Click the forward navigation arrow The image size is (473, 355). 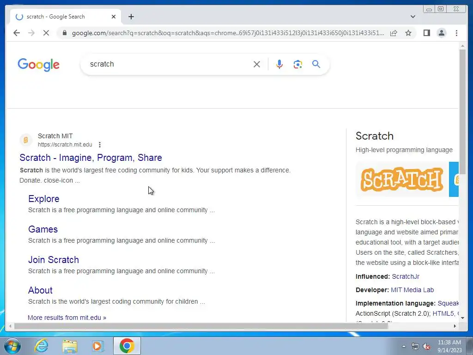click(31, 33)
